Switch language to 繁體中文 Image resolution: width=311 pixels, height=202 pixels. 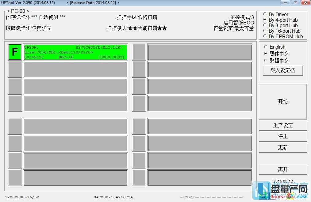[265, 60]
